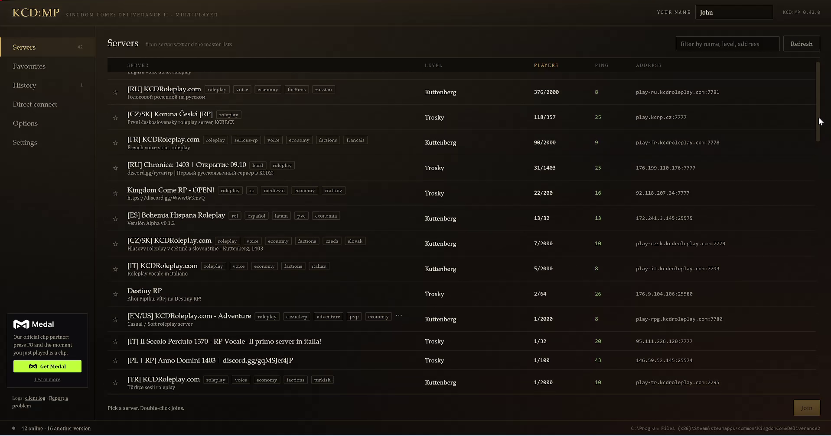This screenshot has width=831, height=436.
Task: Open the Medal Learn more link
Action: (47, 379)
